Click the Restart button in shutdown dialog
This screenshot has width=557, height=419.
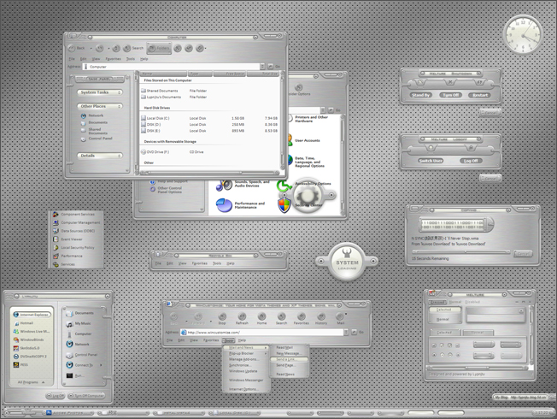pos(480,95)
